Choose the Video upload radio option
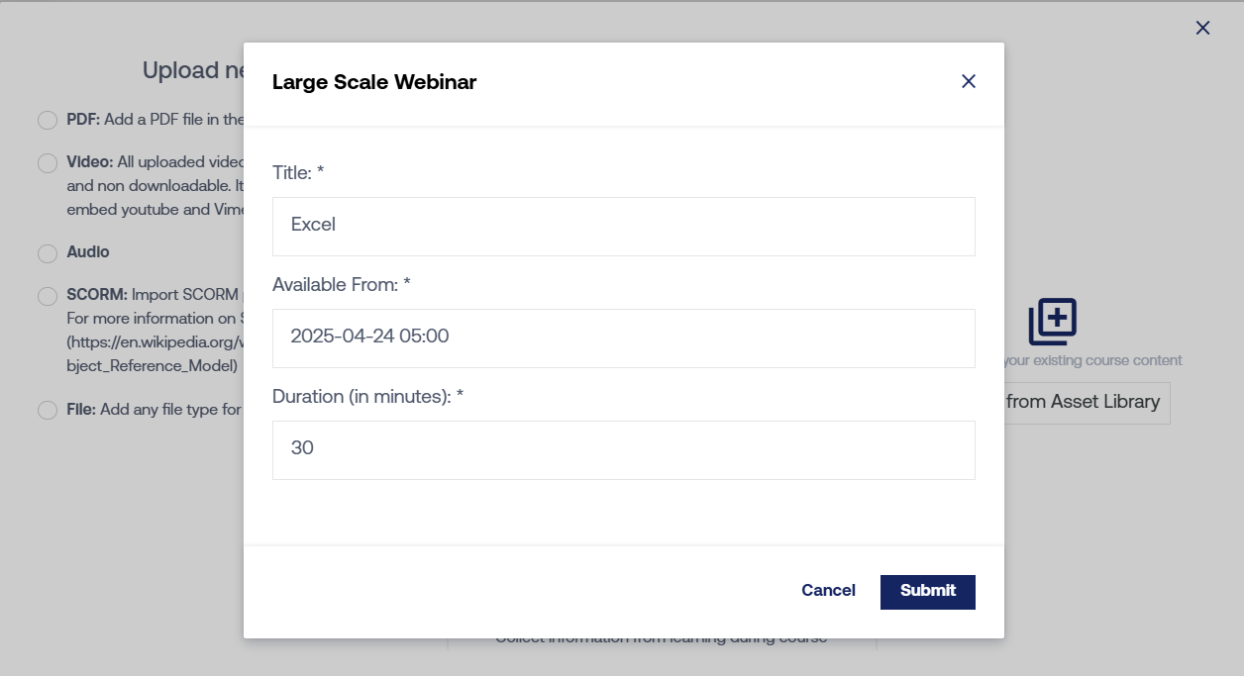1244x676 pixels. pos(48,162)
